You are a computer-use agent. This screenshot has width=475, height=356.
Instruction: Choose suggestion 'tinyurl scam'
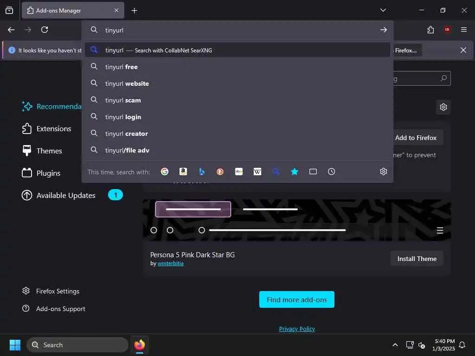pos(237,100)
